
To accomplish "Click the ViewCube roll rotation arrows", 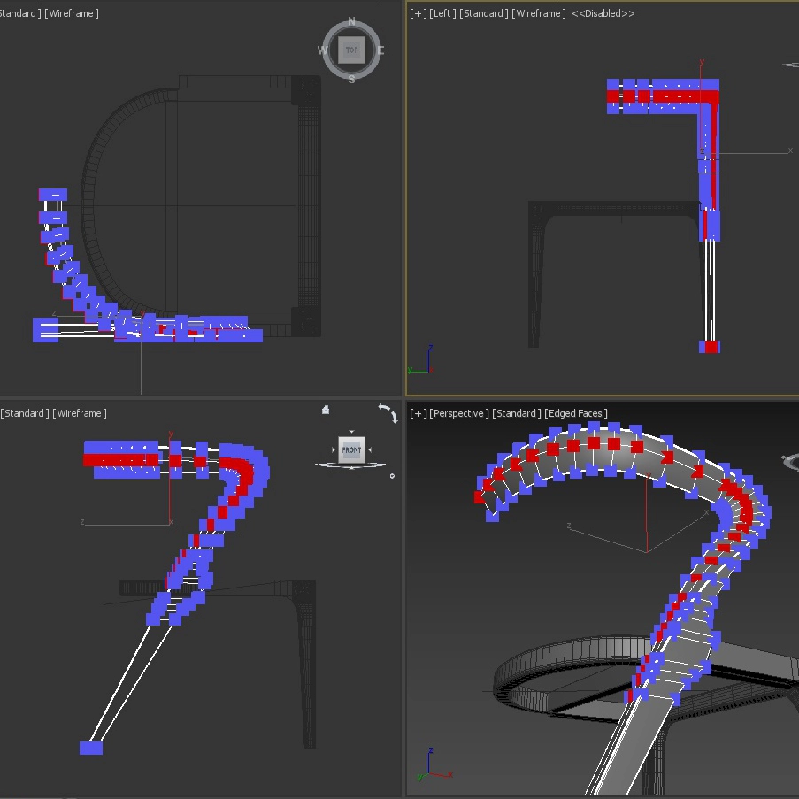I will pyautogui.click(x=388, y=413).
